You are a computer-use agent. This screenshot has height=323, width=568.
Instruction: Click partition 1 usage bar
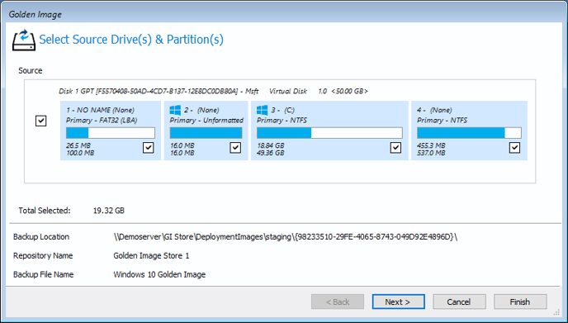(x=111, y=133)
